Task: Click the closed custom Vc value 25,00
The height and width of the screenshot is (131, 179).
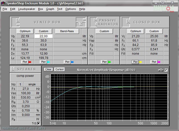Action: click(x=154, y=36)
